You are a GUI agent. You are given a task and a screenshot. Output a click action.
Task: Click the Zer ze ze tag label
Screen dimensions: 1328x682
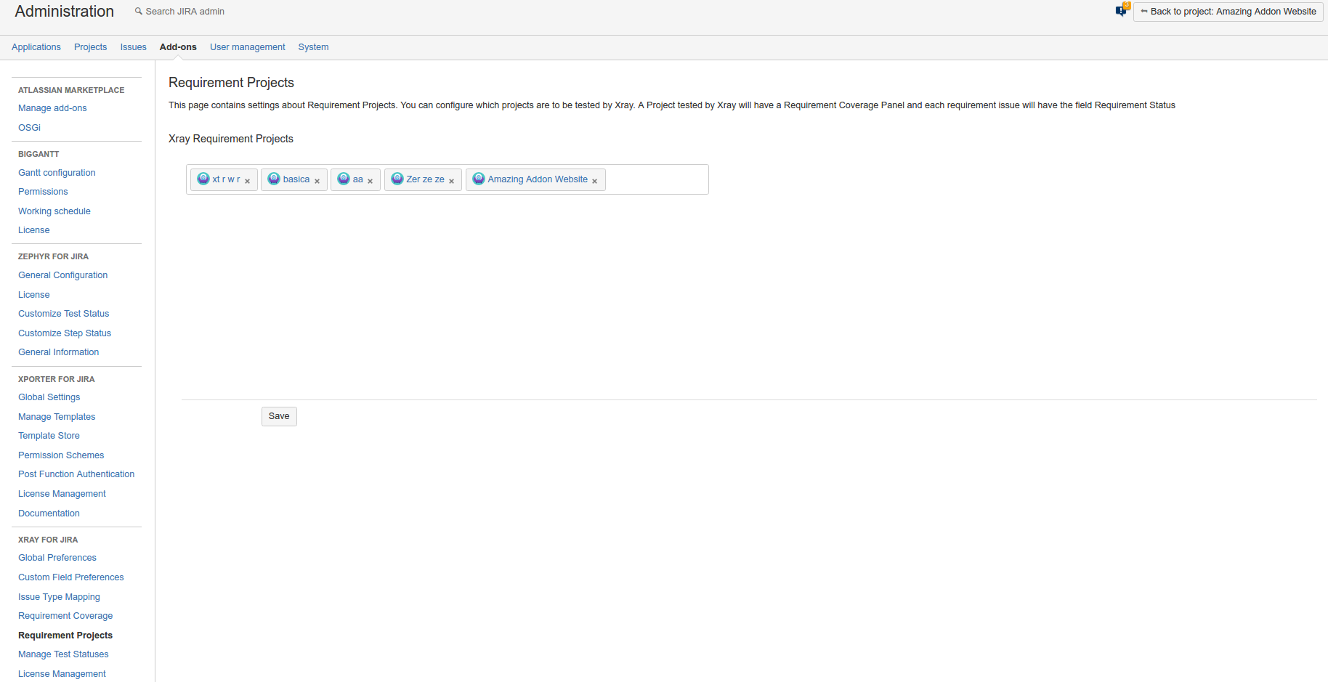pos(426,179)
